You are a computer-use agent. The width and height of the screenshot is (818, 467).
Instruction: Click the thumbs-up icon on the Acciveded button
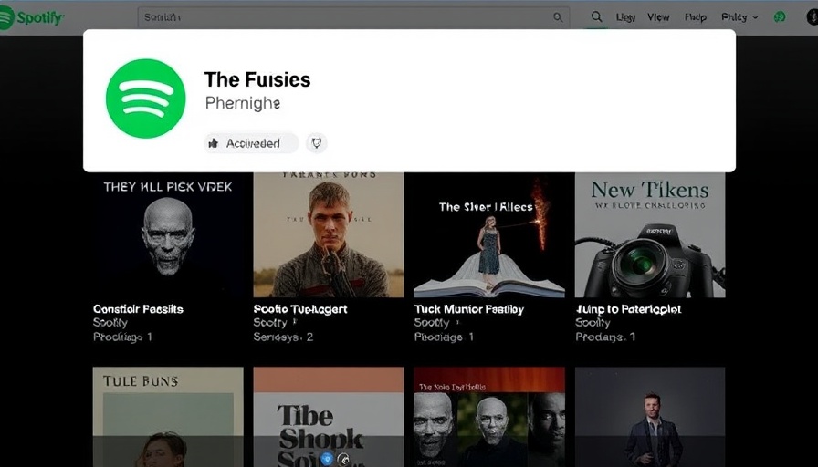(214, 143)
